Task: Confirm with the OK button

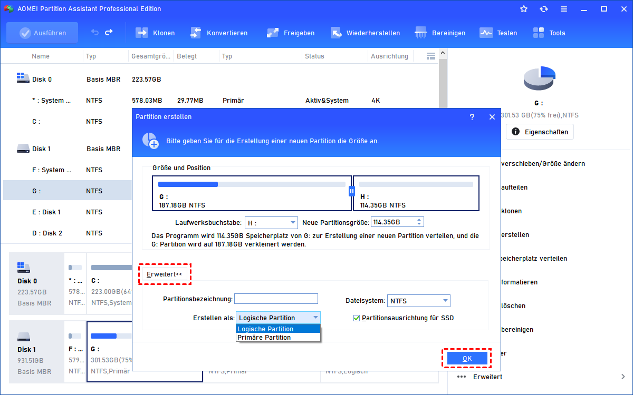Action: coord(467,359)
